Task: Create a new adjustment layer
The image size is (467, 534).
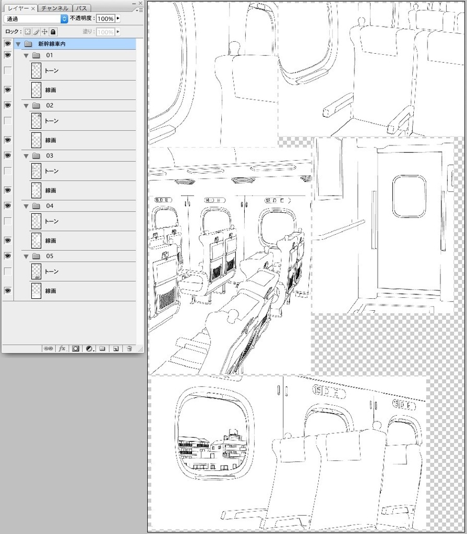Action: [90, 348]
